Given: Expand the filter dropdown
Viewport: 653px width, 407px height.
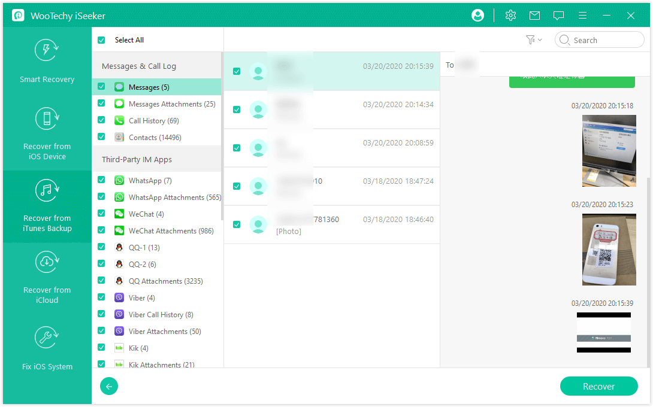Looking at the screenshot, I should point(533,40).
